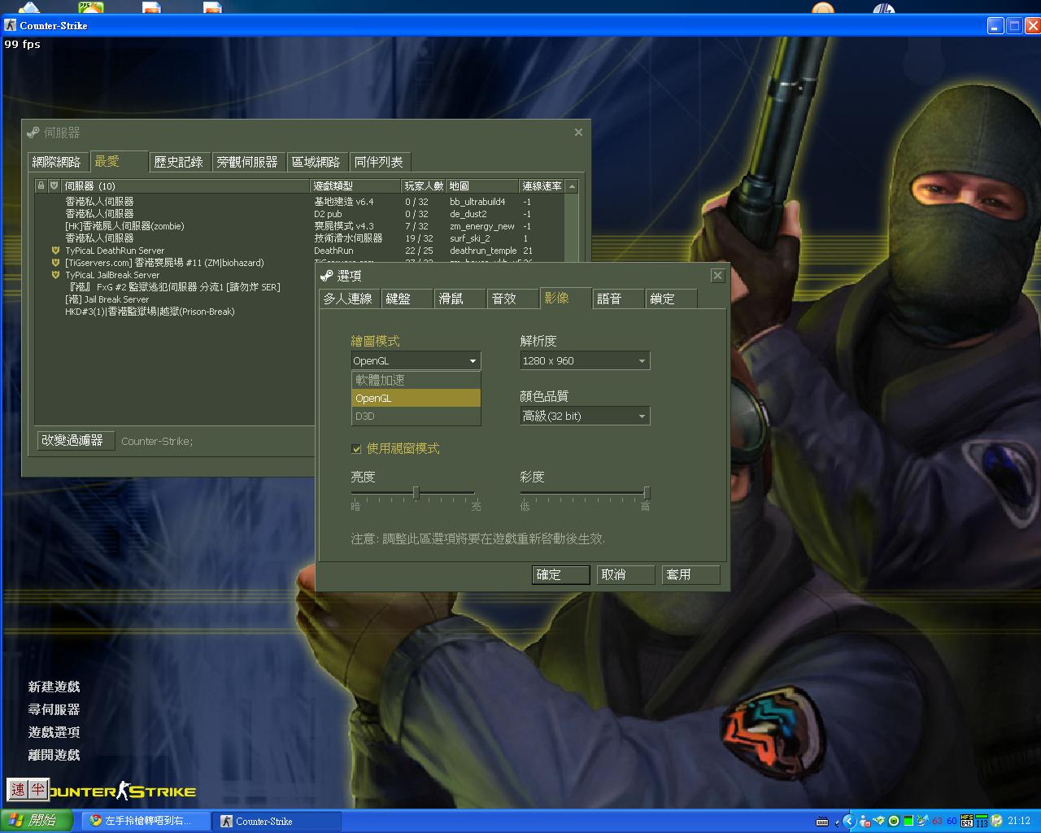The image size is (1041, 833).
Task: Click the 速 input method icon
Action: click(x=18, y=789)
